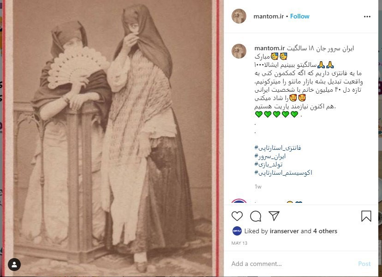The image size is (382, 277).
Task: Open comments with speech bubble icon
Action: (256, 216)
